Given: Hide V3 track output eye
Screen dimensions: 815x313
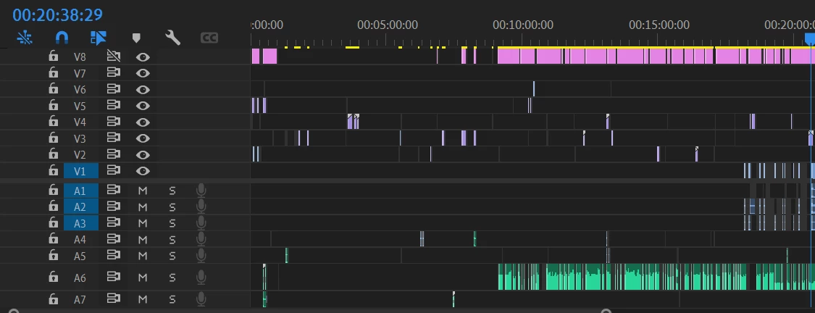Looking at the screenshot, I should click(x=143, y=138).
